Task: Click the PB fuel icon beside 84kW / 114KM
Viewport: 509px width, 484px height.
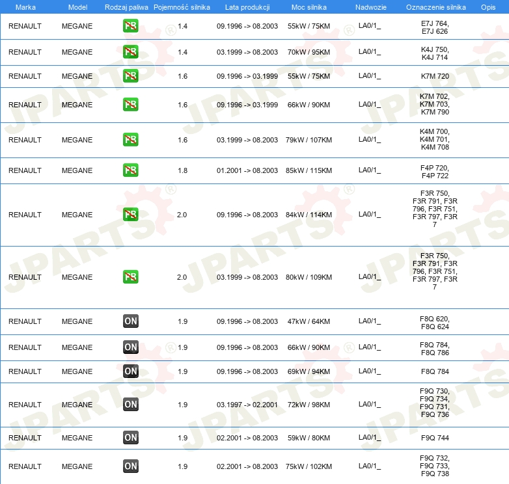Action: (130, 215)
